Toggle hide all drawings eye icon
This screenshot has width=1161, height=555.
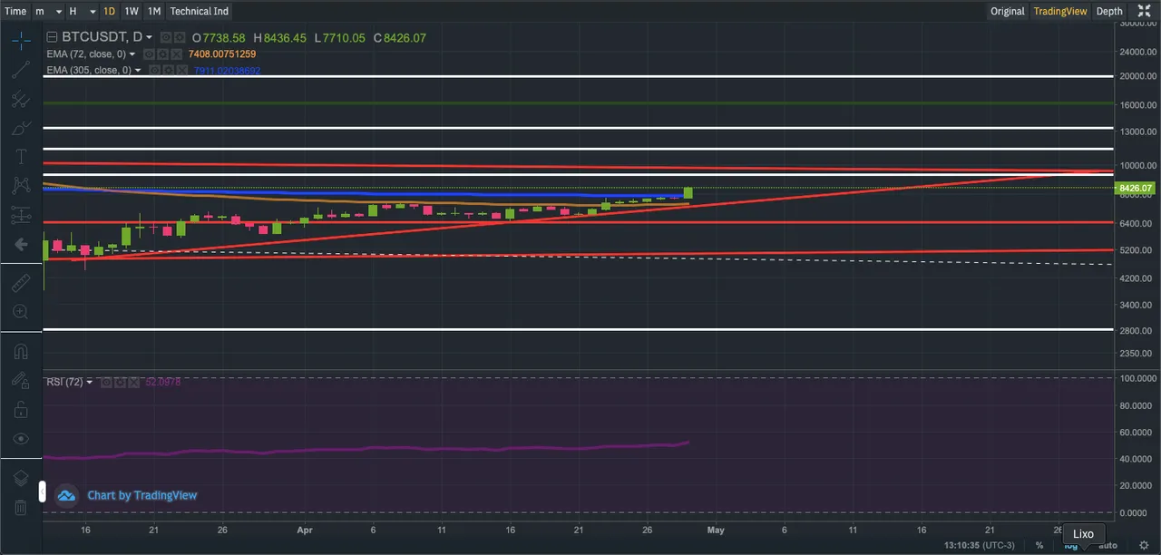[x=21, y=439]
